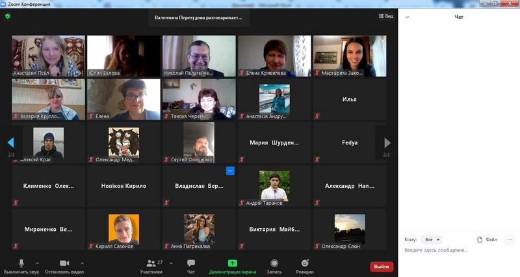Open the Реакции reactions menu
This screenshot has width=520, height=277.
[305, 267]
